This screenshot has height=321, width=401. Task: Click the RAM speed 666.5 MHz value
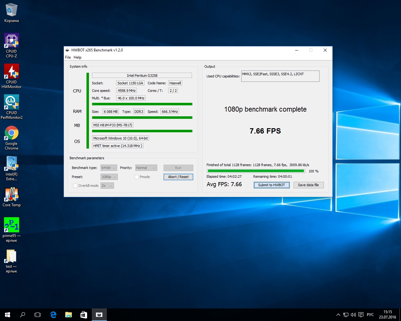(x=170, y=112)
